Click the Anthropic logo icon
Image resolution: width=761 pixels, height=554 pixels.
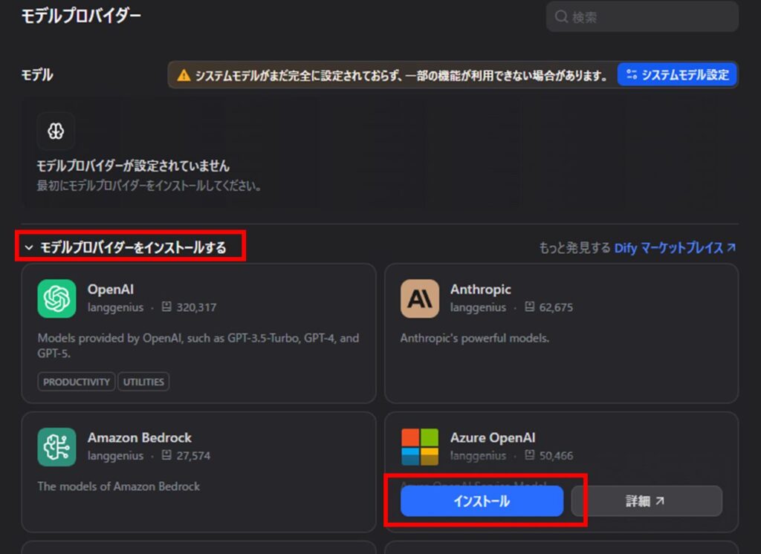pos(419,299)
